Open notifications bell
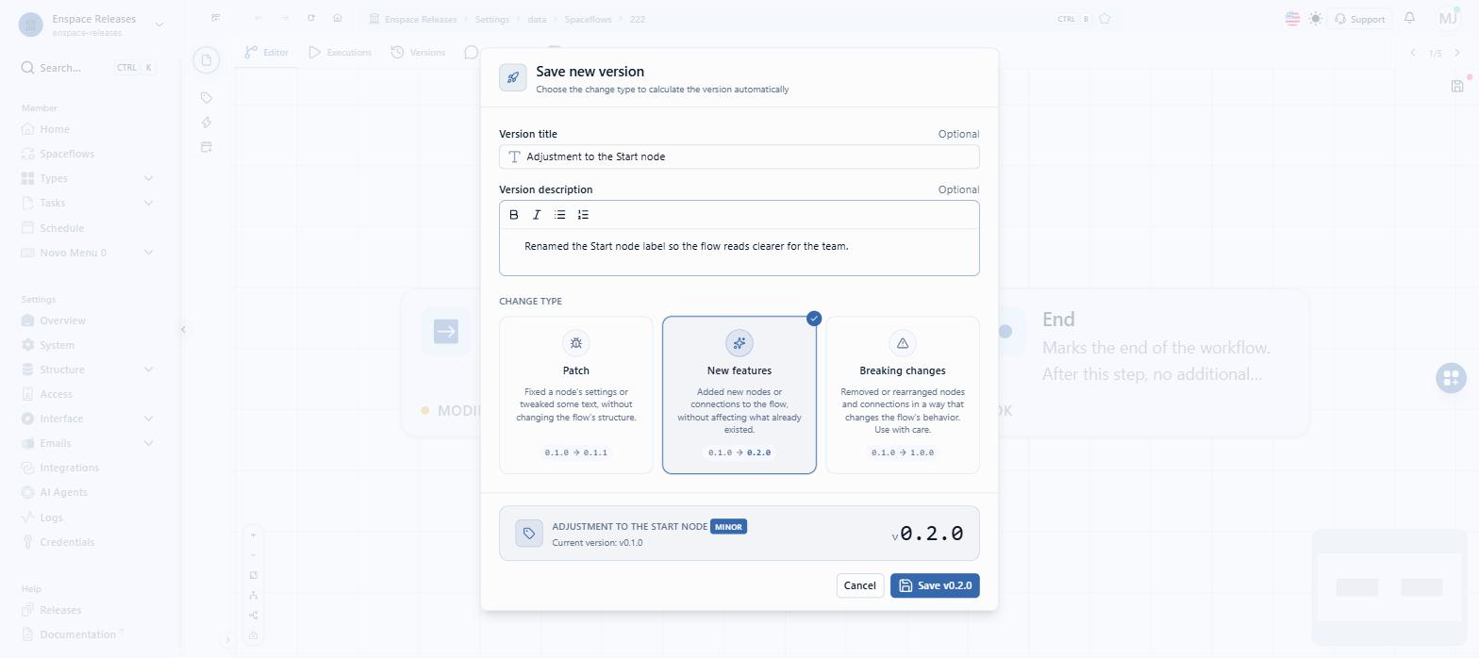 pyautogui.click(x=1410, y=18)
